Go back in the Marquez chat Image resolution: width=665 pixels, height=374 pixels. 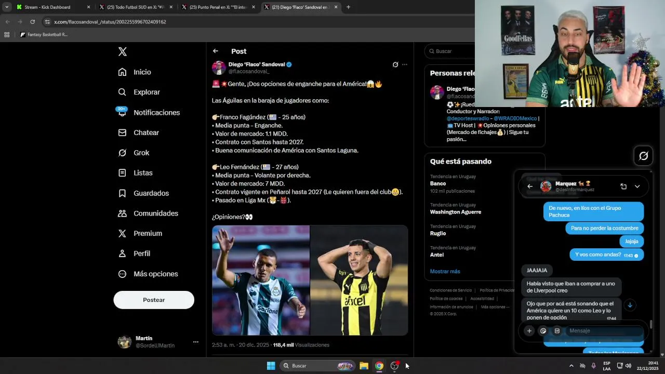click(530, 186)
